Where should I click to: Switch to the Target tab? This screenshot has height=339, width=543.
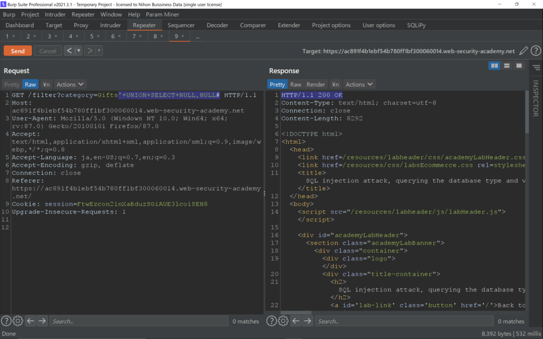(54, 25)
